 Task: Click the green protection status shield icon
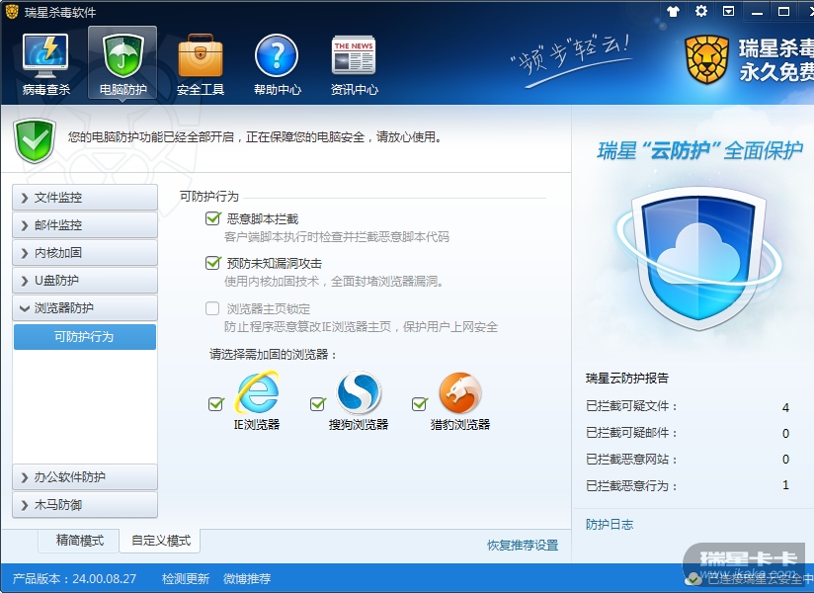(x=35, y=140)
